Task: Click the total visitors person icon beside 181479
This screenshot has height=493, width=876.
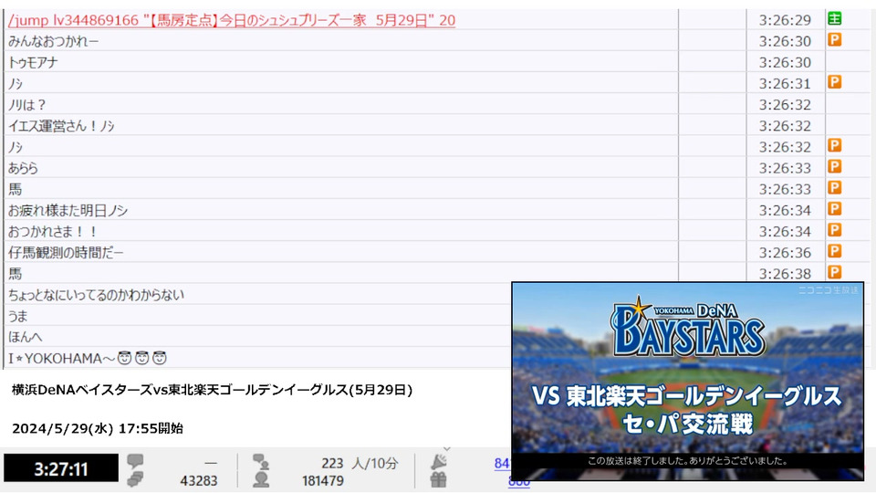Action: click(x=261, y=479)
